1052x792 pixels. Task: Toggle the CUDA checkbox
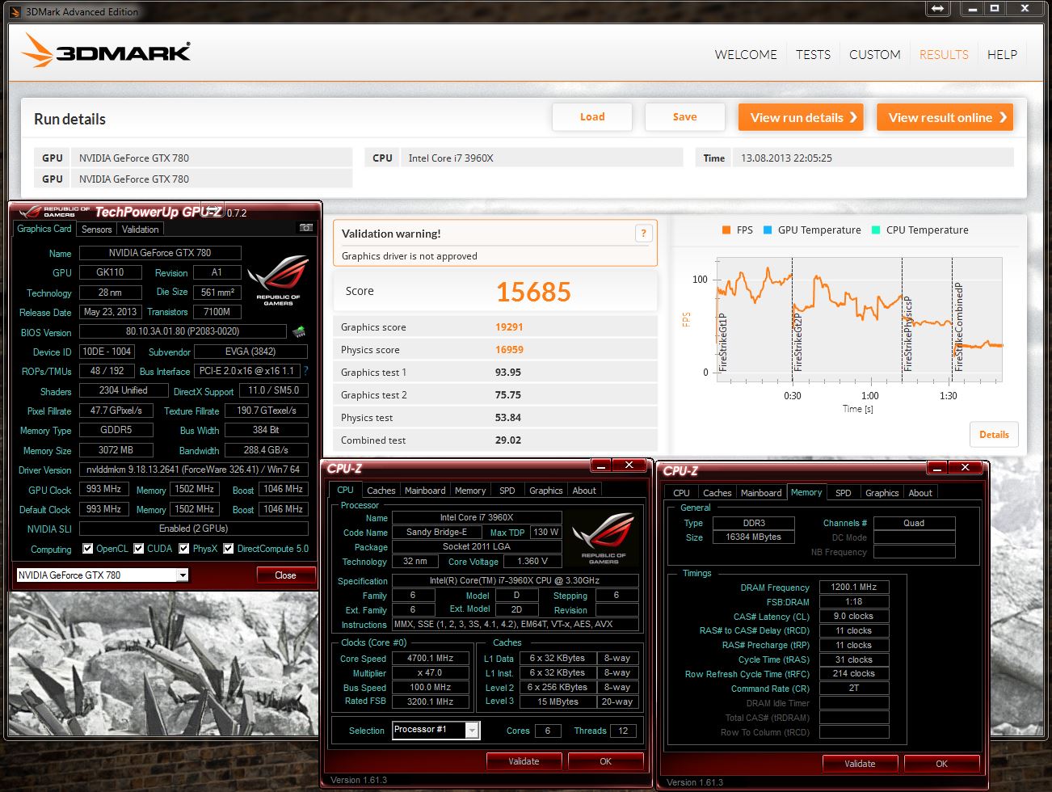139,549
